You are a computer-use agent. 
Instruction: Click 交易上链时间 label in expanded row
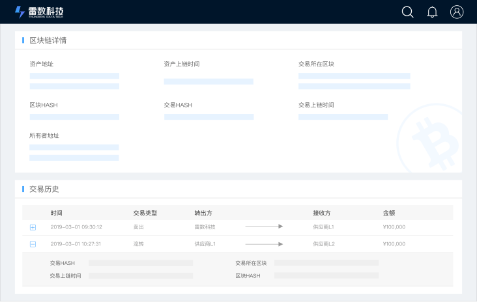(x=65, y=276)
